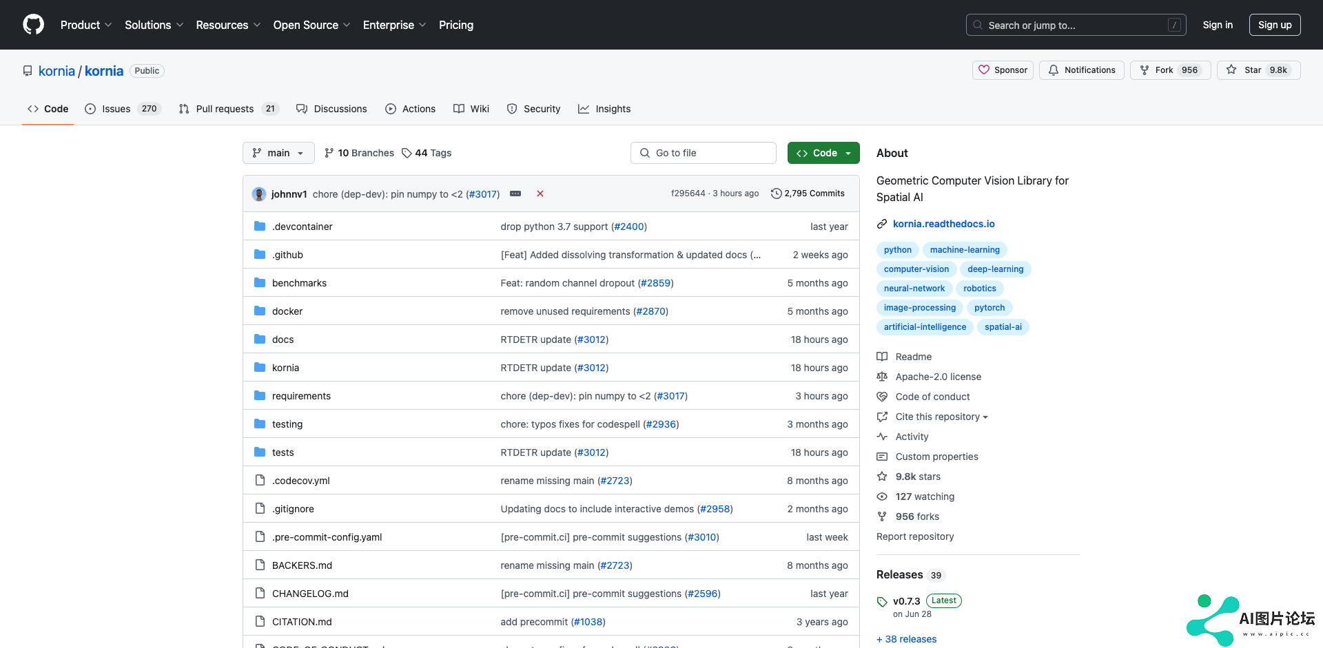The width and height of the screenshot is (1323, 648).
Task: Select the robotics topic tag
Action: tap(979, 289)
